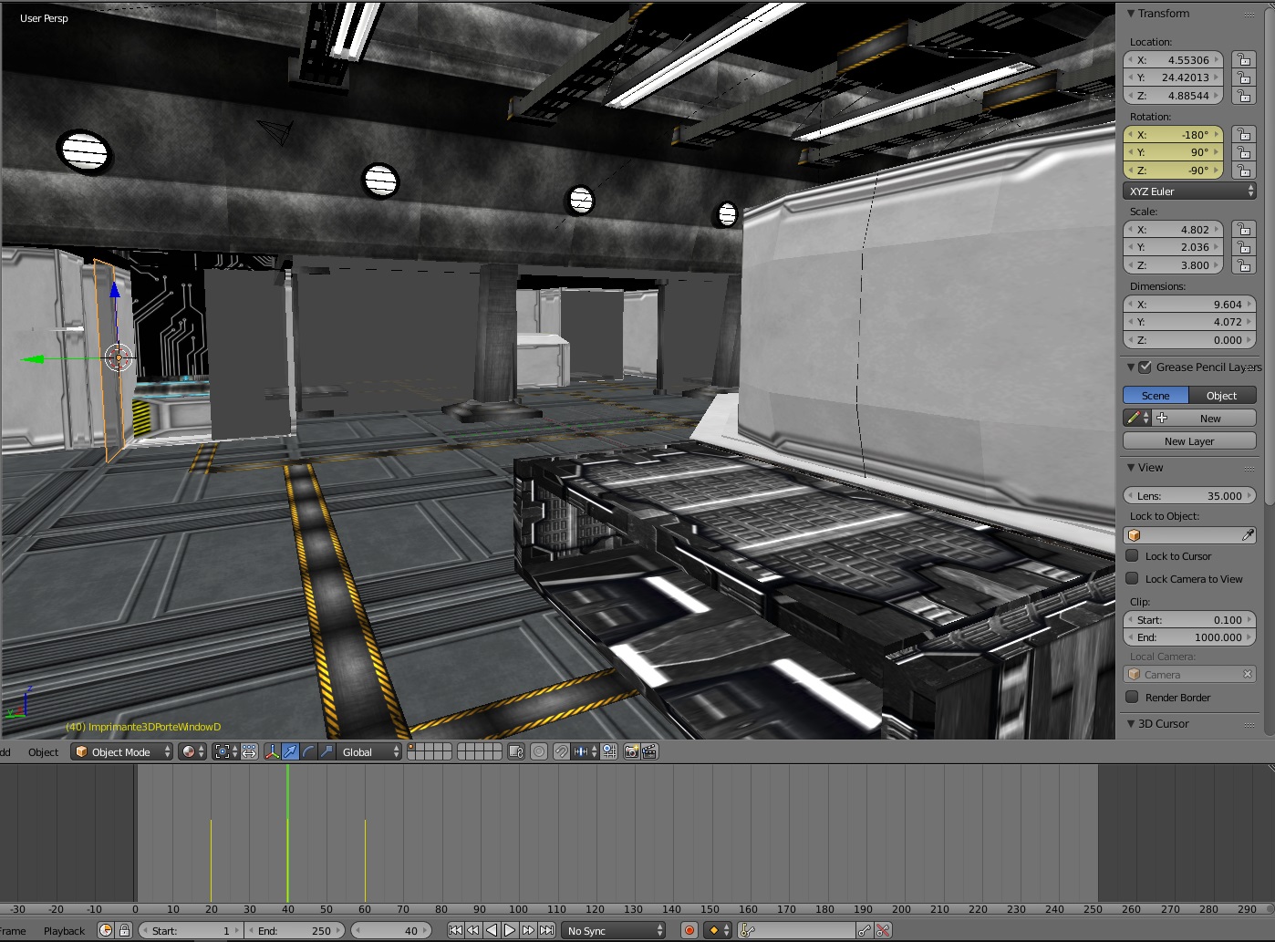1275x942 pixels.
Task: Toggle lock for Scale Z
Action: 1243,264
